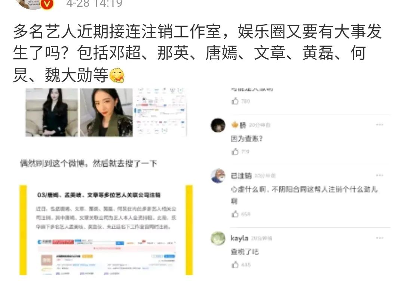This screenshot has height=296, width=404.
Task: Open the three-dot menu on kayla's comment
Action: 380,238
